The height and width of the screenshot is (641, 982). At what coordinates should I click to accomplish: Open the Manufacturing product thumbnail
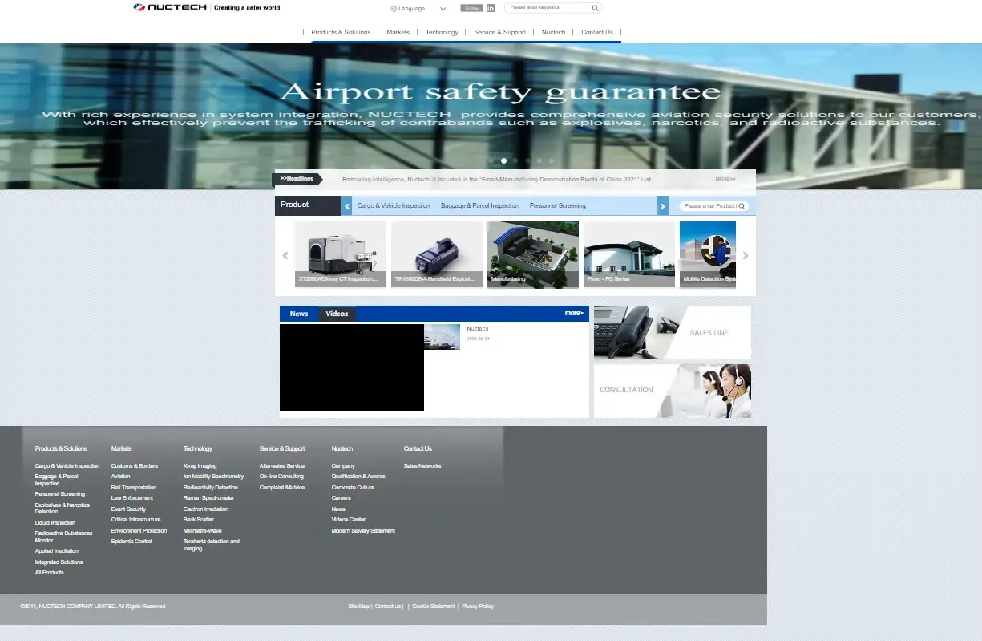point(533,254)
